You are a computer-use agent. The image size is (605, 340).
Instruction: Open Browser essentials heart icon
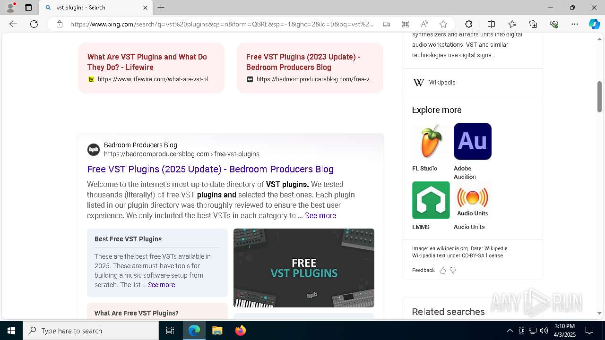[554, 24]
